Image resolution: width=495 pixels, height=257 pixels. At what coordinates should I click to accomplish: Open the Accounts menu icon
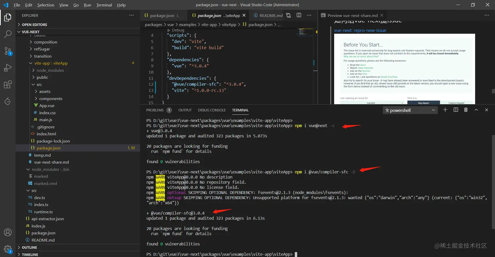(8, 233)
